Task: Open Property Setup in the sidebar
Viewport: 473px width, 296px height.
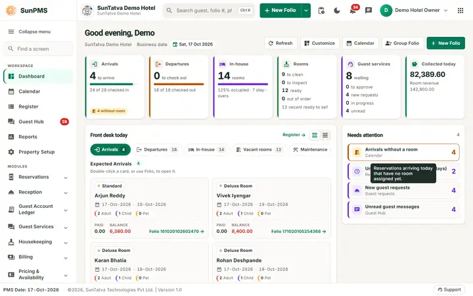Action: tap(38, 152)
